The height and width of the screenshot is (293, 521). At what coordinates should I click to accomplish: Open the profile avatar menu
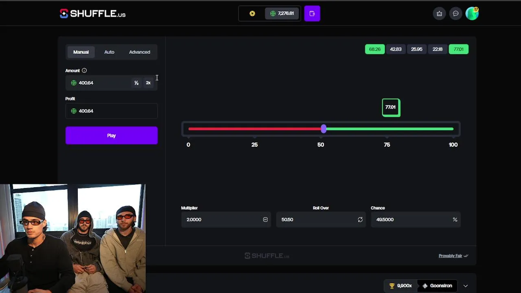[x=472, y=13]
